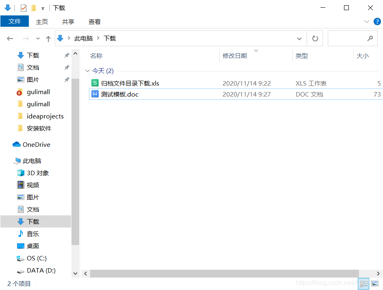The width and height of the screenshot is (383, 290).
Task: Switch to details view in status bar
Action: (x=364, y=284)
